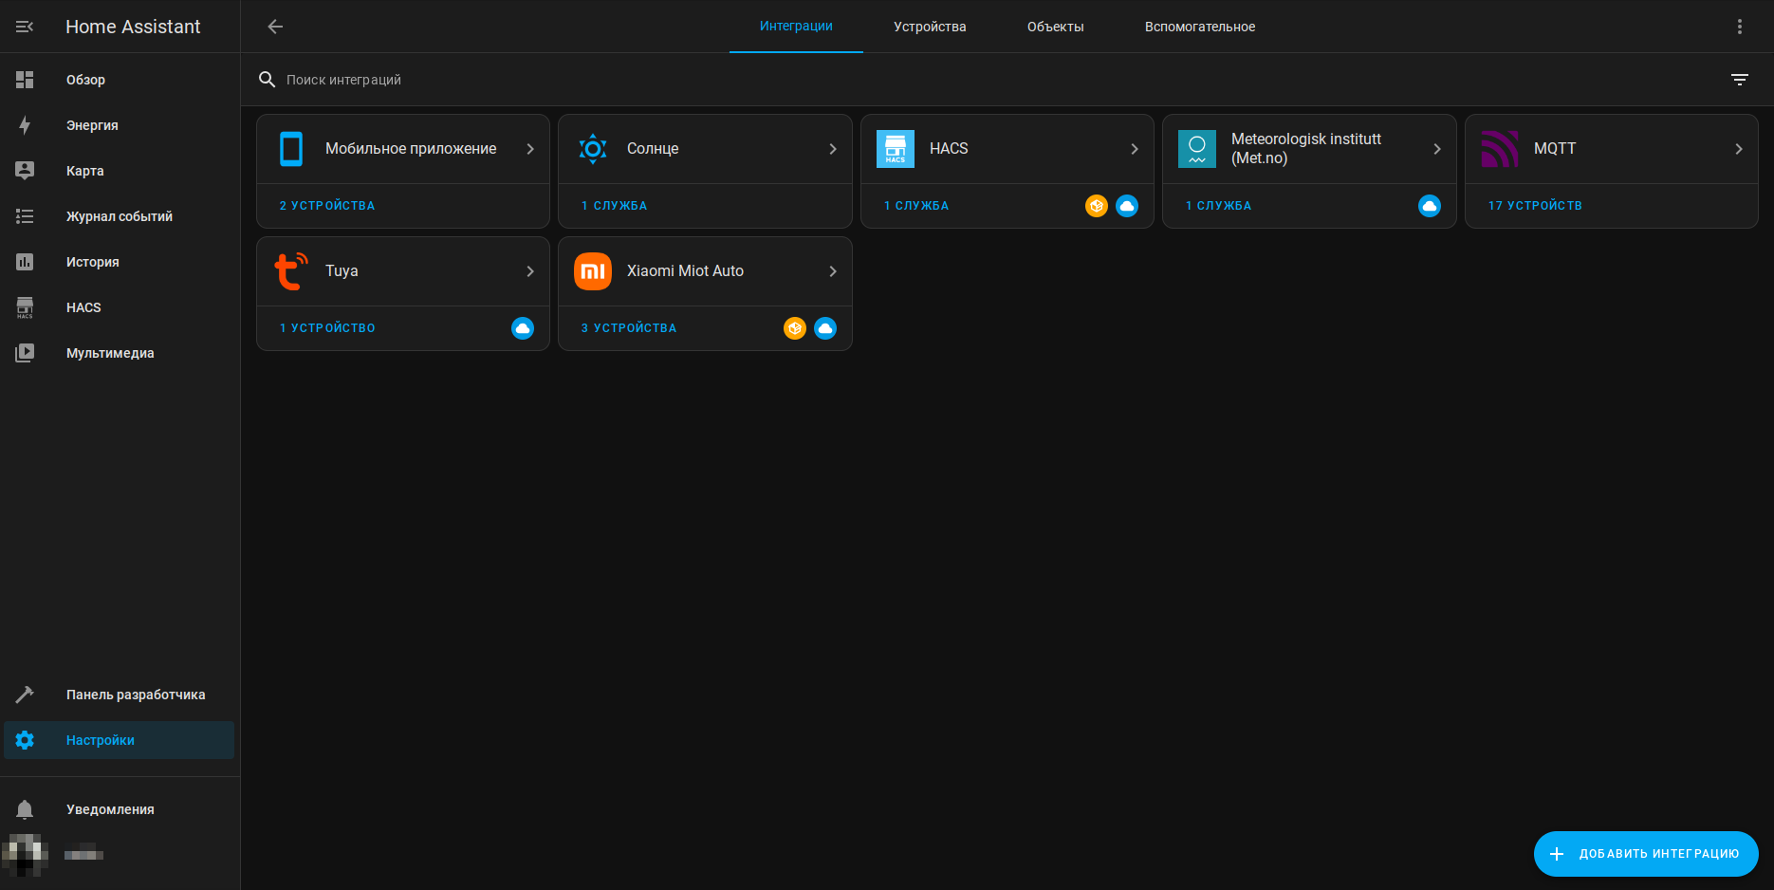Click the orange custom badge on Xiaomi card
1774x890 pixels.
pos(794,328)
